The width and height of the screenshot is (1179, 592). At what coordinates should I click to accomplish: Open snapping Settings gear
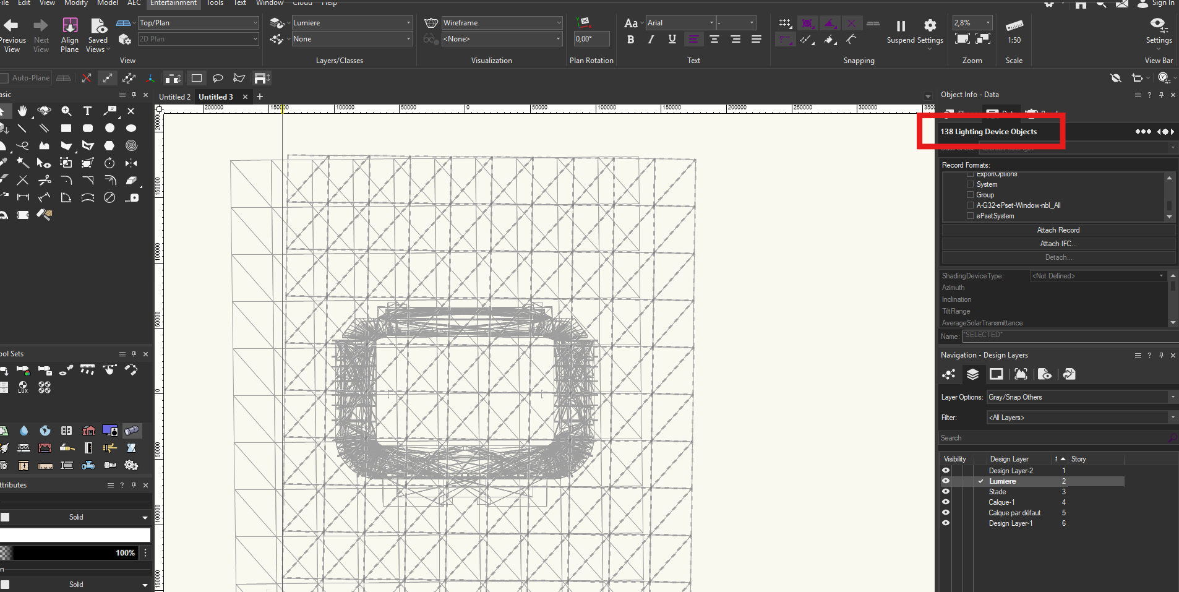tap(930, 26)
